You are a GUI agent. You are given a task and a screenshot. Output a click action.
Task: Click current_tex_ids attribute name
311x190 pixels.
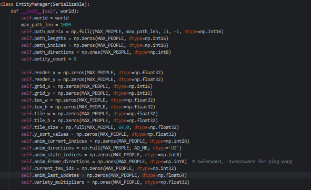tap(54, 168)
